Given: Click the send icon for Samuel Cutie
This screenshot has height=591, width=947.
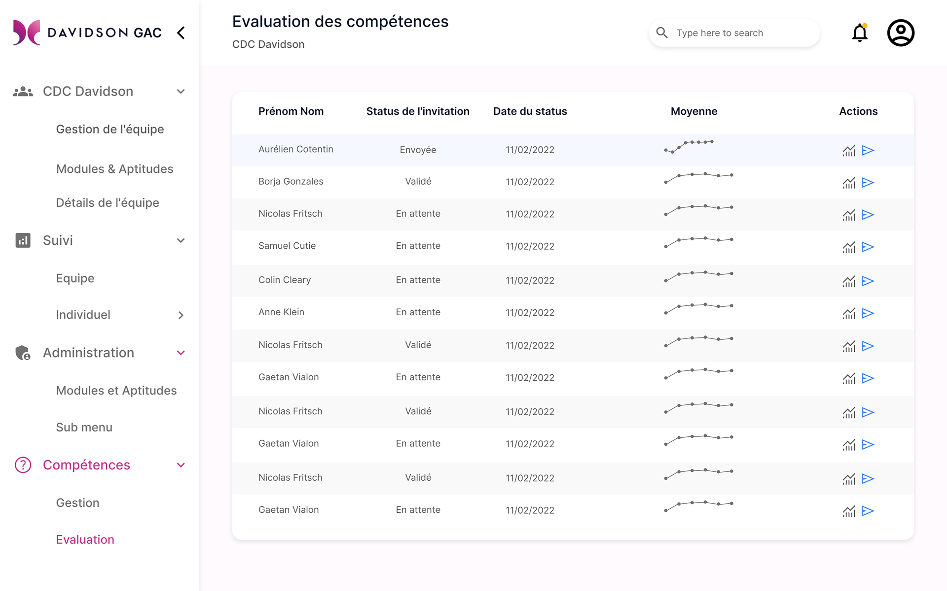Looking at the screenshot, I should (x=868, y=247).
